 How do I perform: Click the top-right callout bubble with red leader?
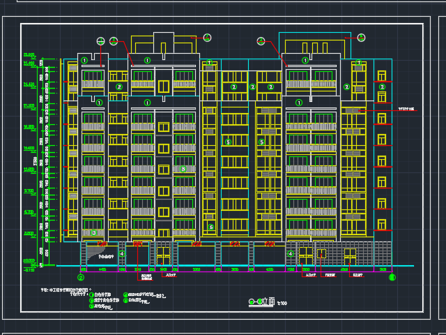click(361, 38)
